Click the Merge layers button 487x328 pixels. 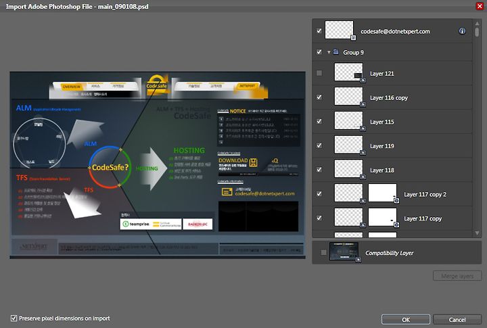coord(457,276)
